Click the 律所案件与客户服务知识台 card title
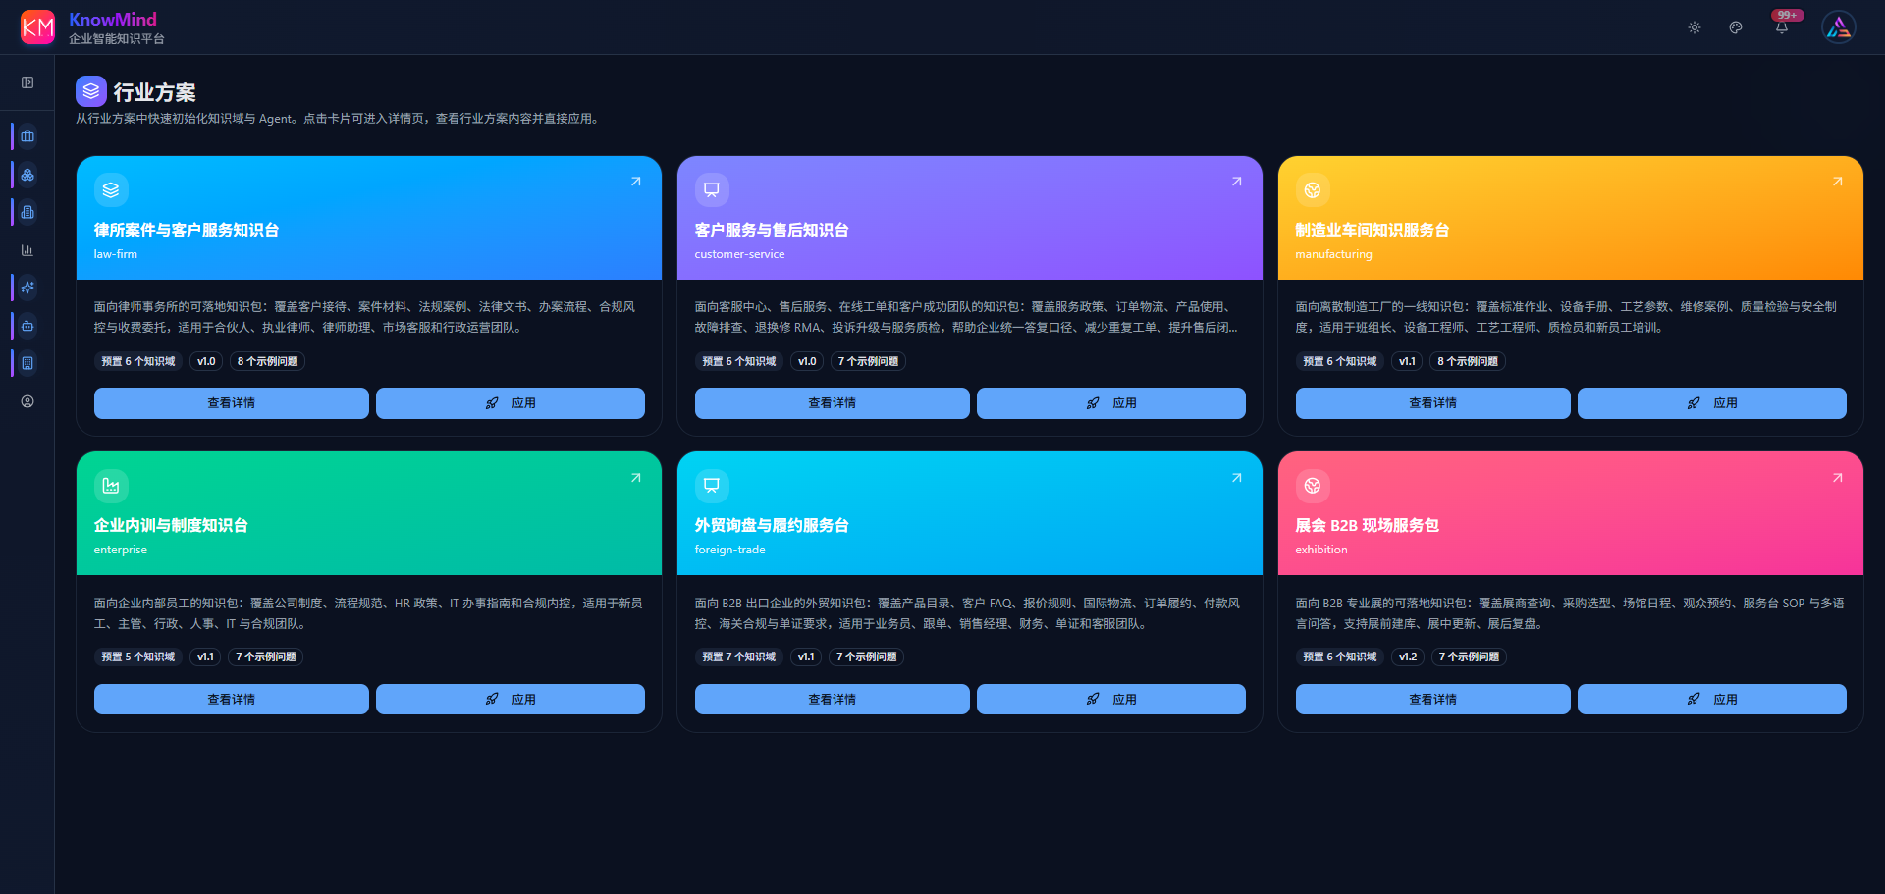1885x894 pixels. point(187,230)
